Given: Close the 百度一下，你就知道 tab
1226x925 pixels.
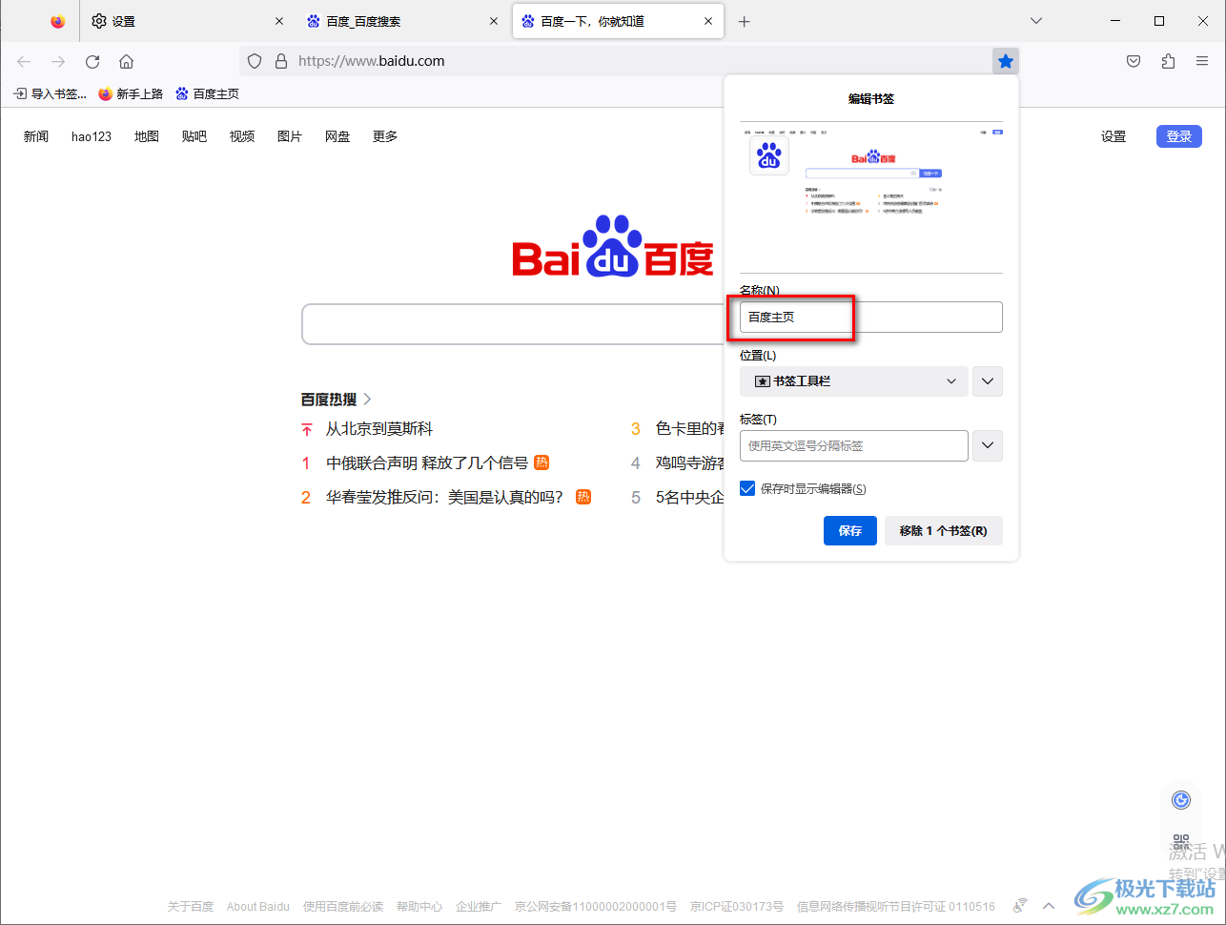Looking at the screenshot, I should (708, 21).
